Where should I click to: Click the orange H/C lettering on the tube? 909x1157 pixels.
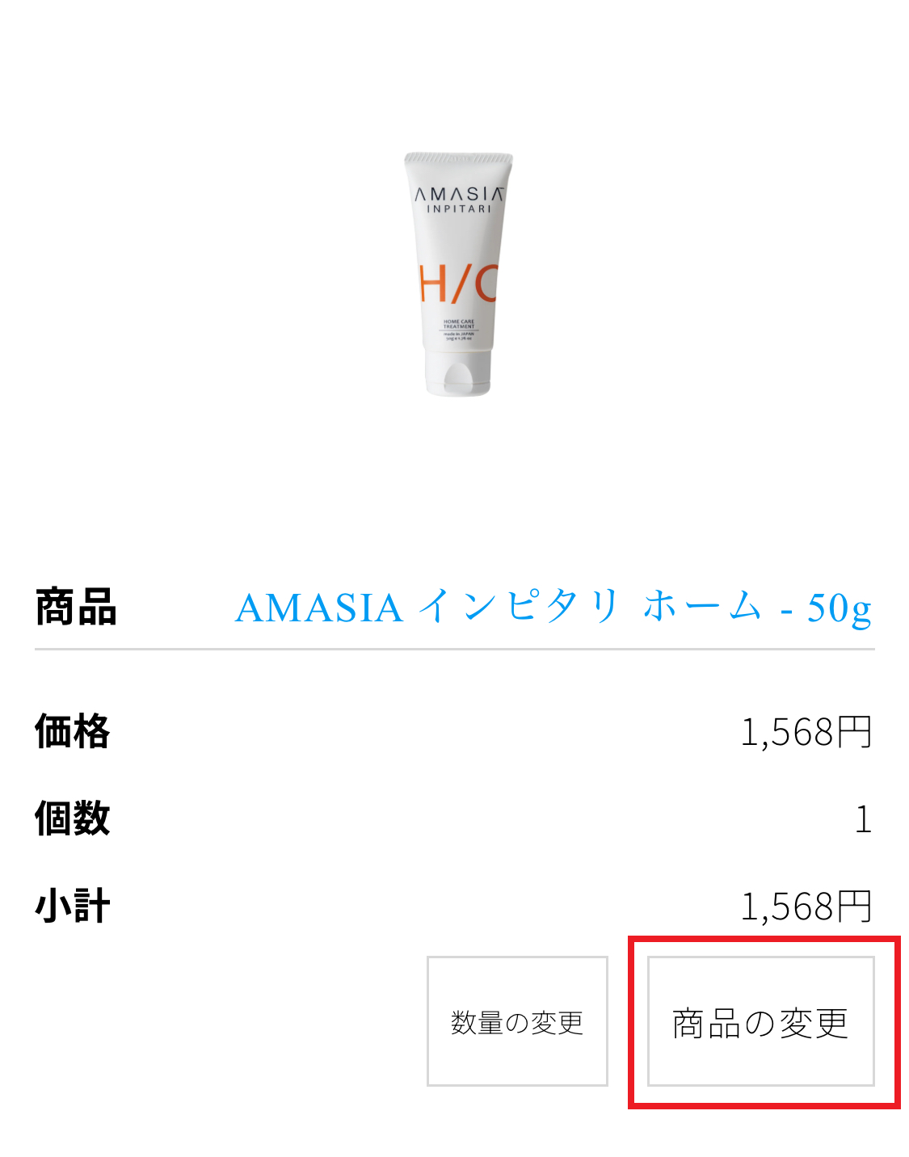pos(457,283)
